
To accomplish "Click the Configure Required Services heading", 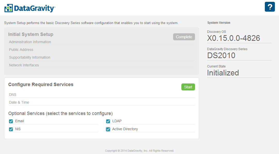I will click(x=41, y=84).
